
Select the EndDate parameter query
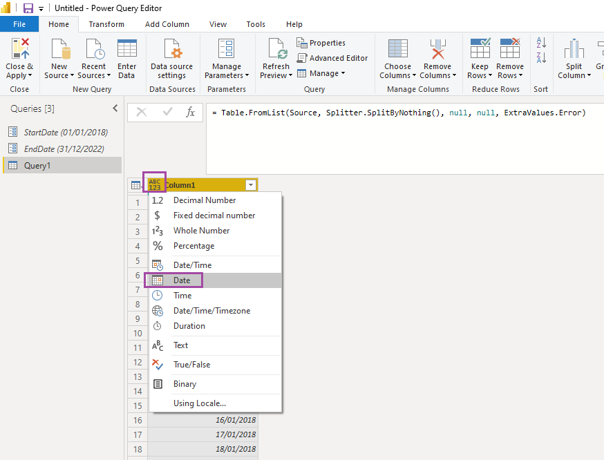(62, 149)
